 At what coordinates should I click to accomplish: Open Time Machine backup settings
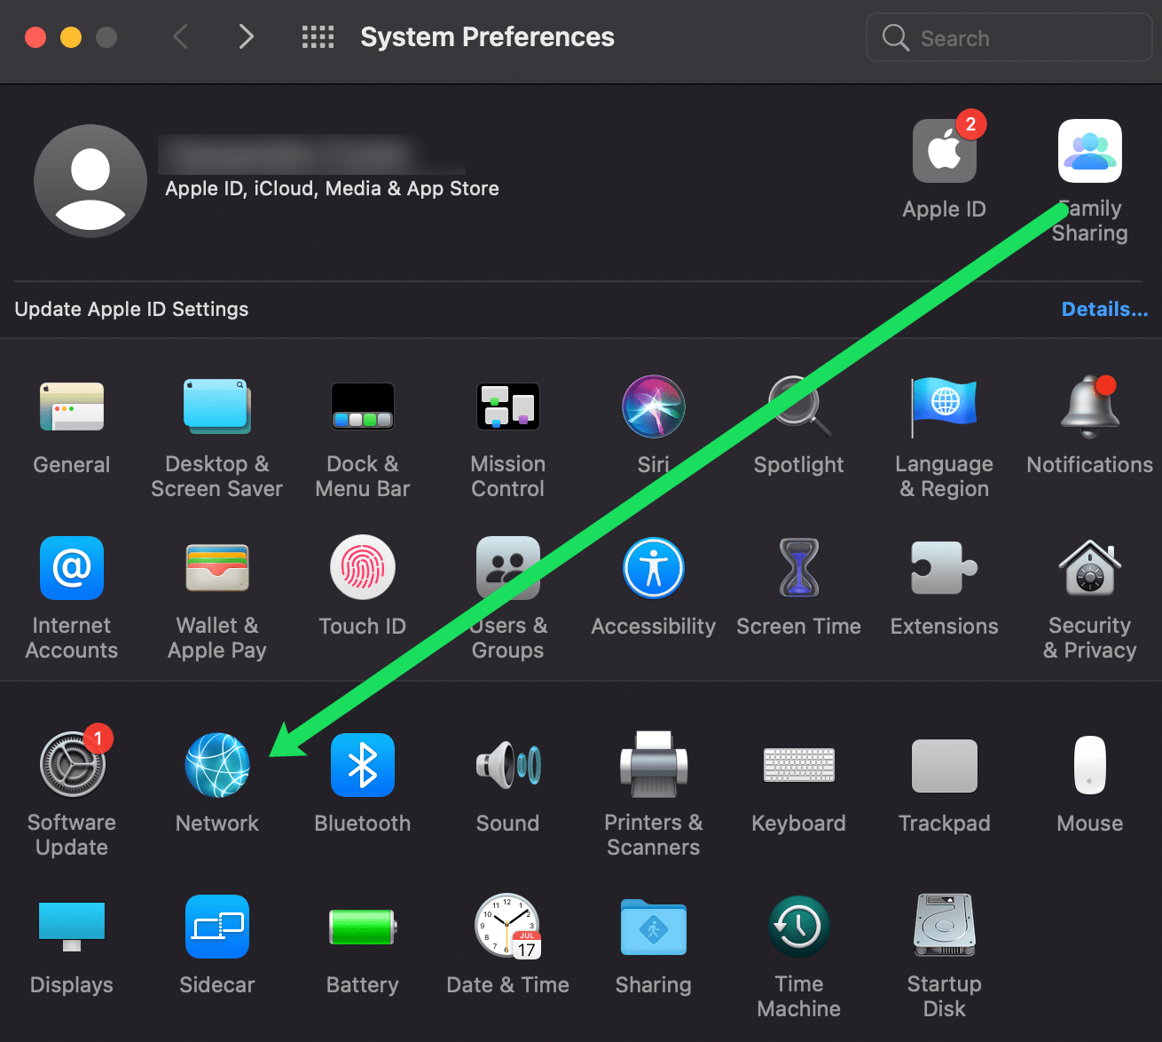coord(797,927)
